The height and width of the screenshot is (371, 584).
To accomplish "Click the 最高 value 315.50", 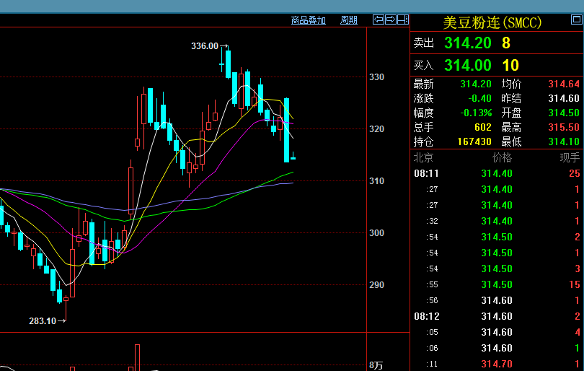I will pos(564,126).
